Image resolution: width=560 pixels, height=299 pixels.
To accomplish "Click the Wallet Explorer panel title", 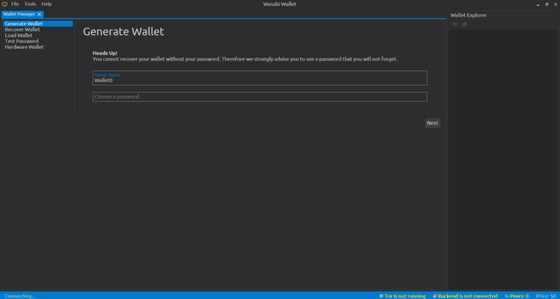I will 469,15.
